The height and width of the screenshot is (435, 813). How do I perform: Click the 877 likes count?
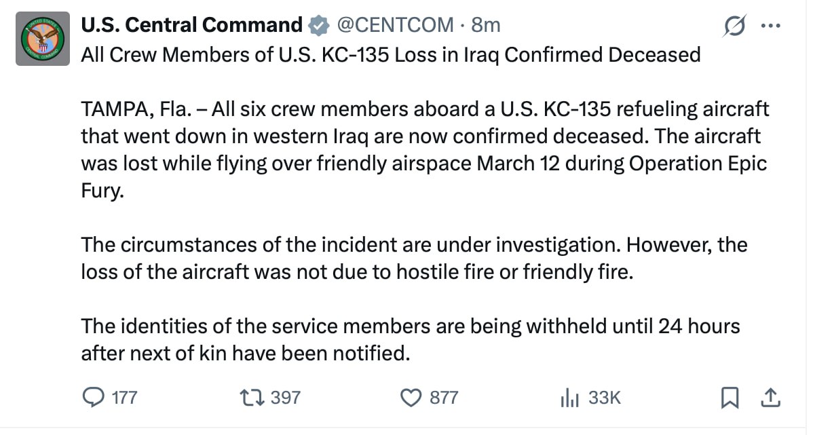point(445,398)
